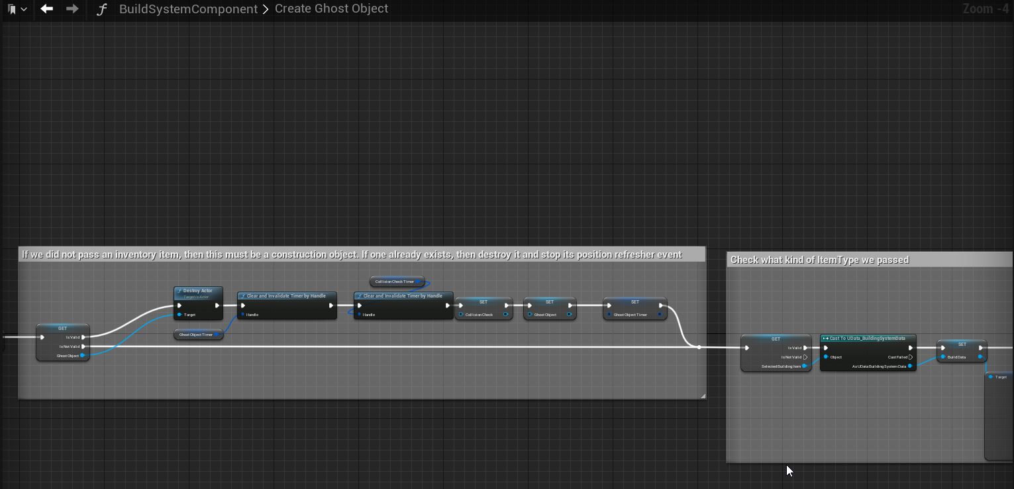Viewport: 1014px width, 489px height.
Task: Click the reroute node on the execution wire
Action: point(699,347)
